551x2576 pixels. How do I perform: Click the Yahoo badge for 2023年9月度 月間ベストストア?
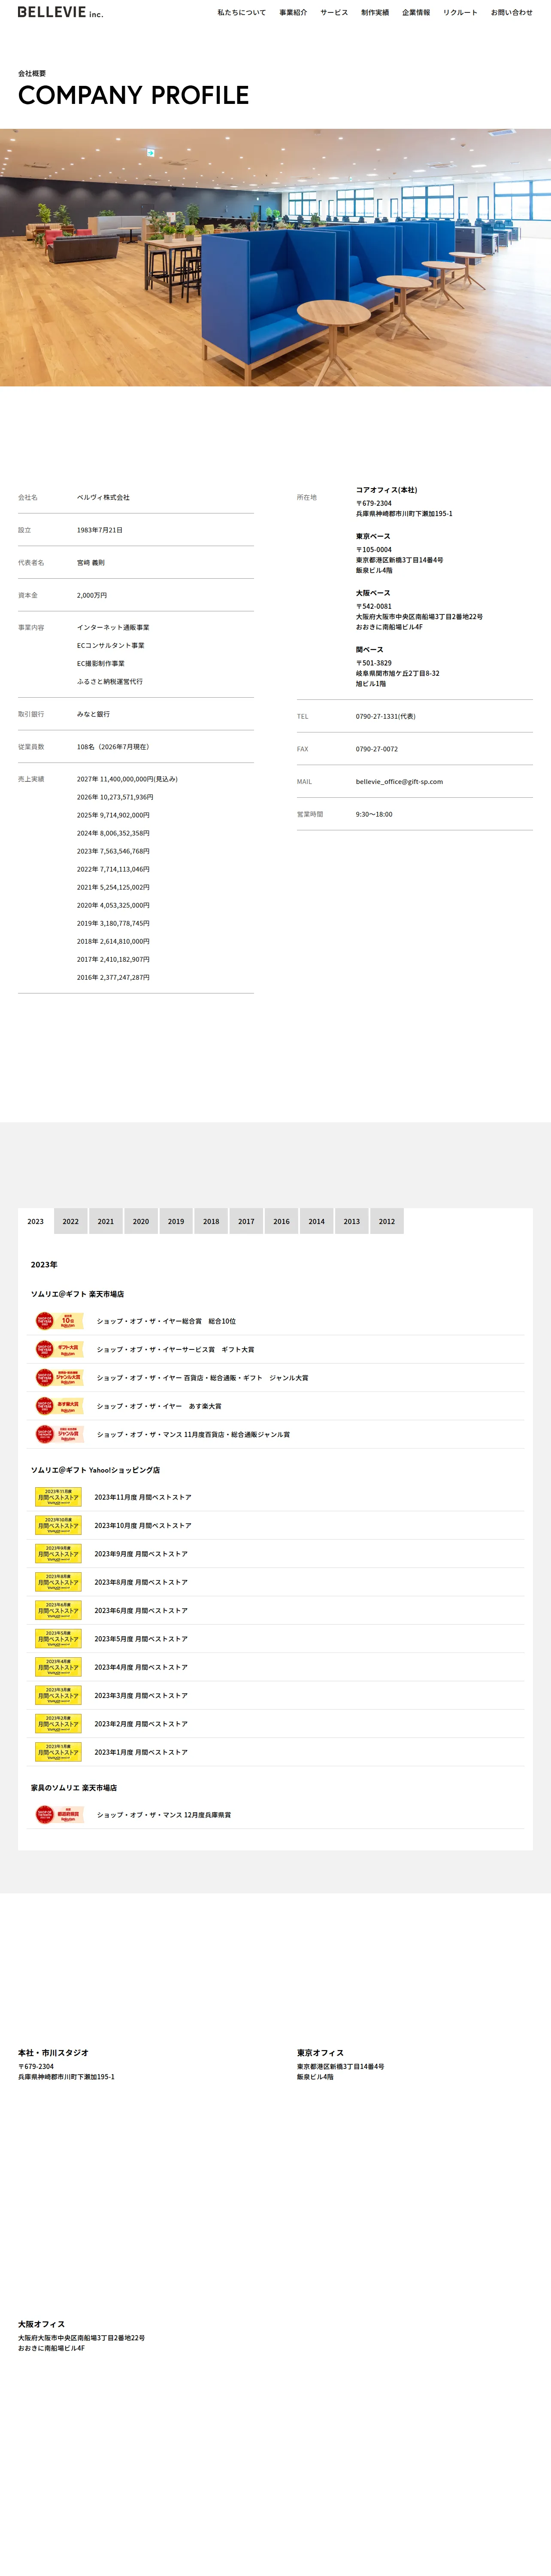[x=58, y=1554]
